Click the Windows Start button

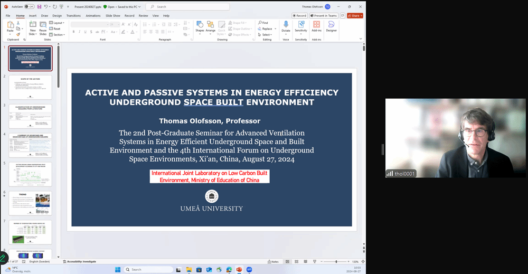click(x=118, y=270)
